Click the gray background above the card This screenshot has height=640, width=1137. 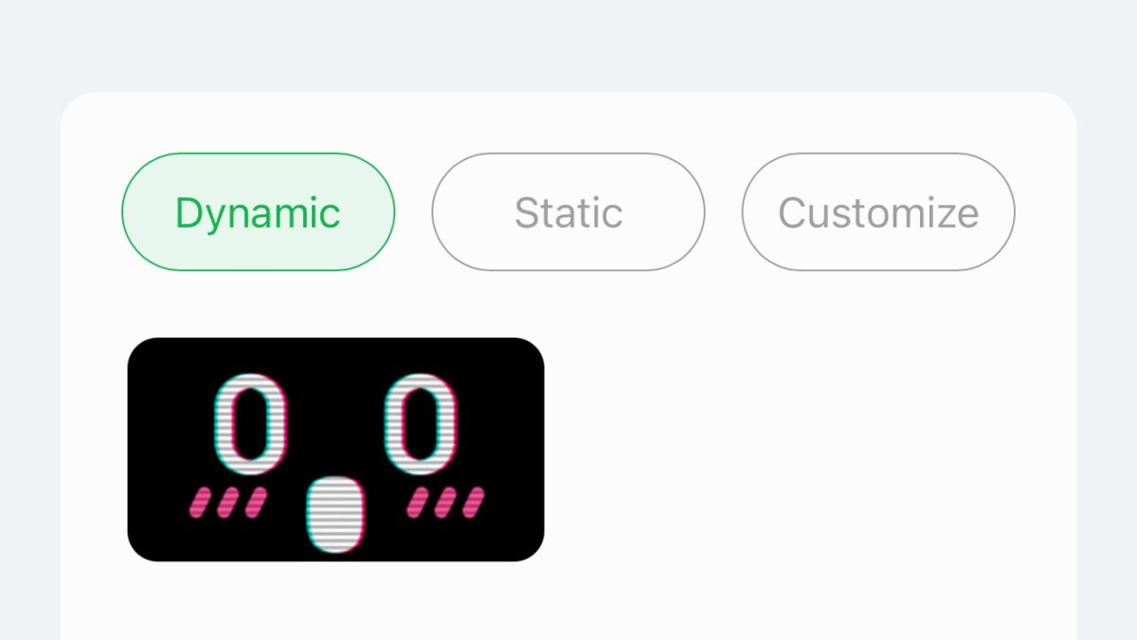point(568,43)
